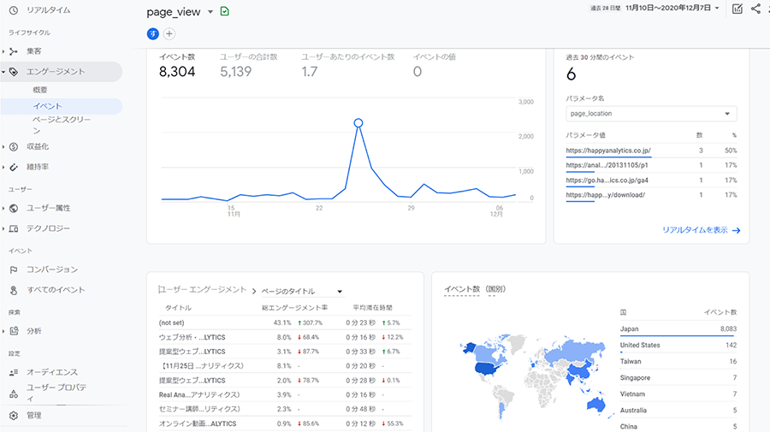
Task: Click the すべてのイベント touch icon
Action: (x=14, y=290)
